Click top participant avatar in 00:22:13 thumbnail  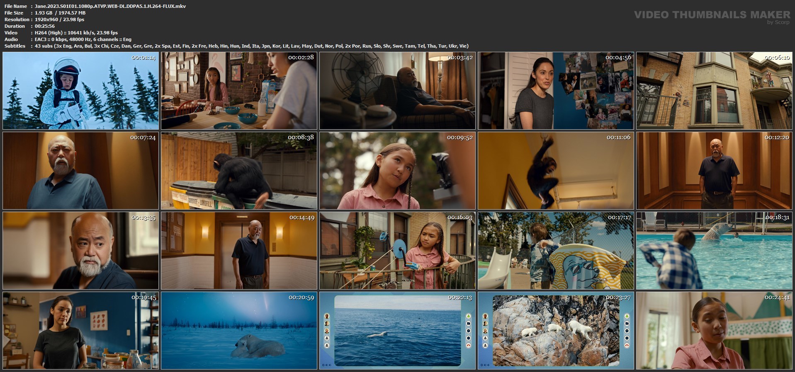pos(327,316)
